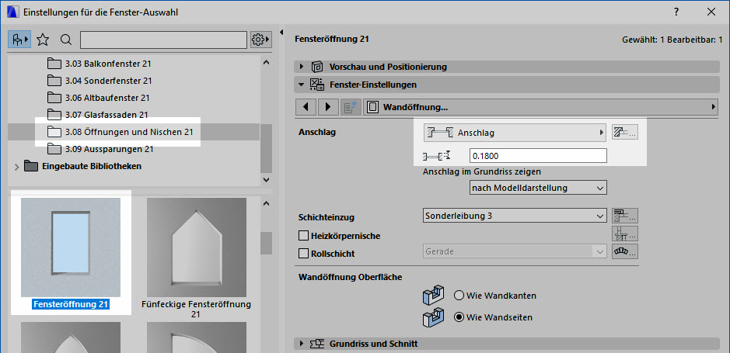This screenshot has height=353, width=730.
Task: Click the Grundriss und Schnitt panel icon
Action: tap(316, 344)
